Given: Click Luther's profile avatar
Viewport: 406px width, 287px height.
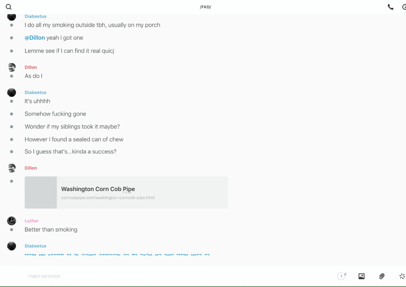Looking at the screenshot, I should coord(11,221).
